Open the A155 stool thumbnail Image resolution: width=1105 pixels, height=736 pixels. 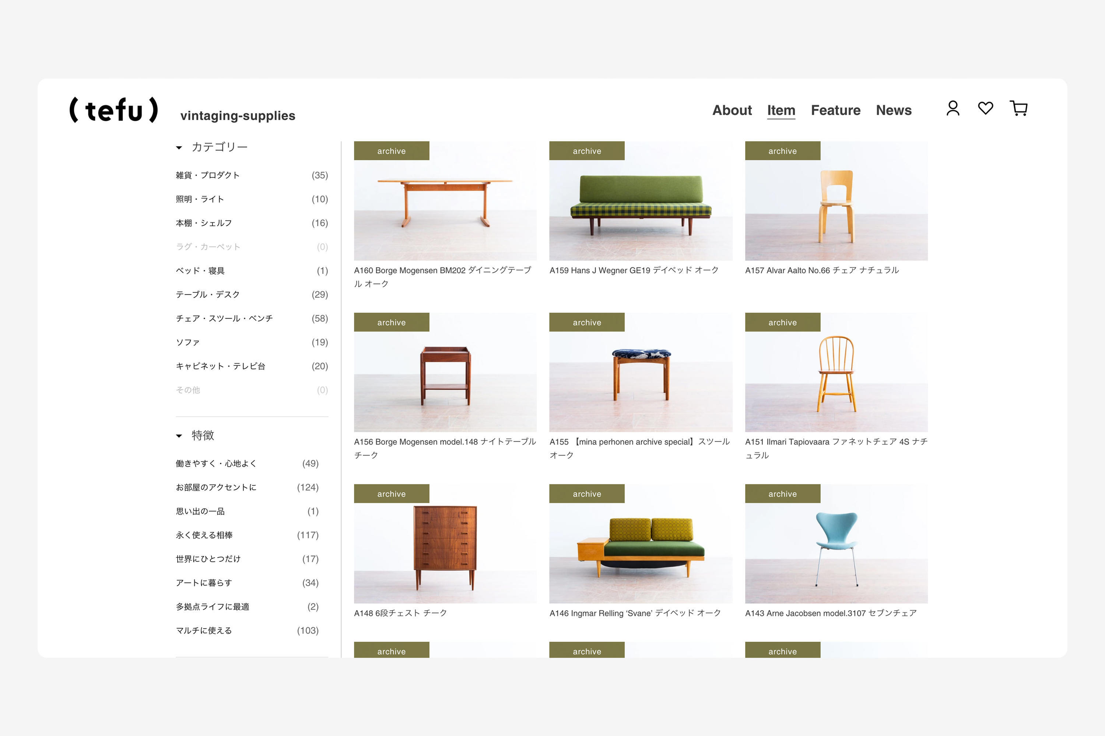click(641, 372)
